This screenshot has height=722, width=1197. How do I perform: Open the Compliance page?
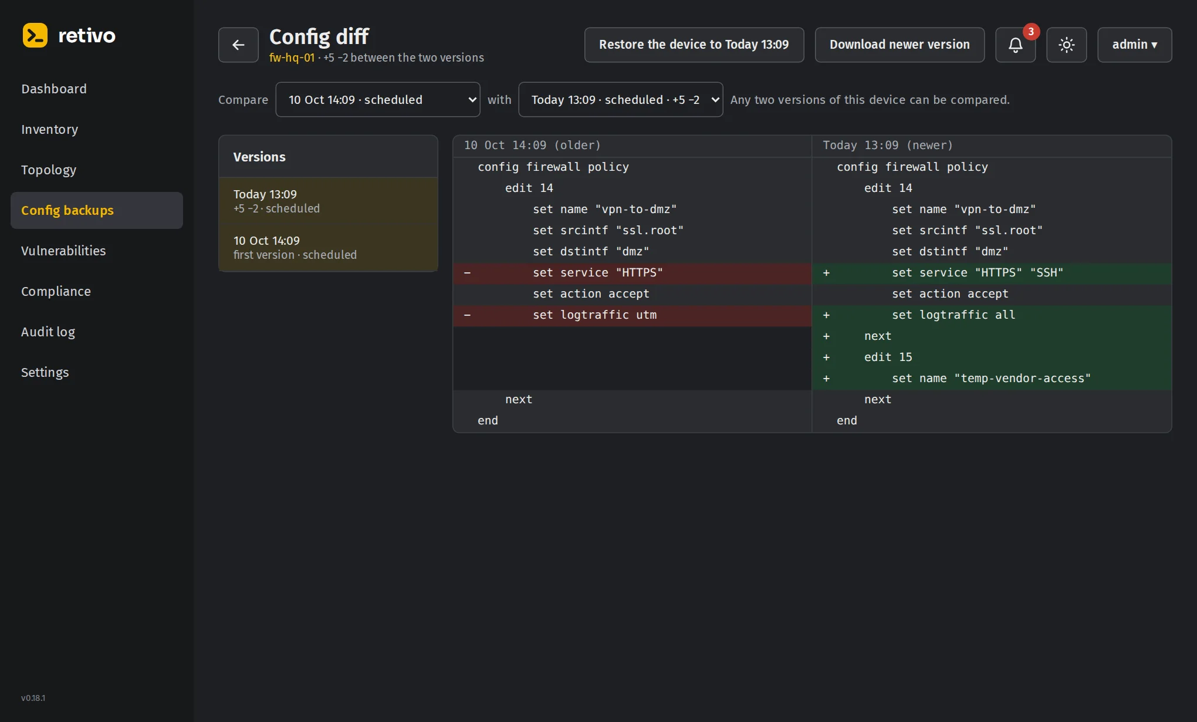coord(97,291)
